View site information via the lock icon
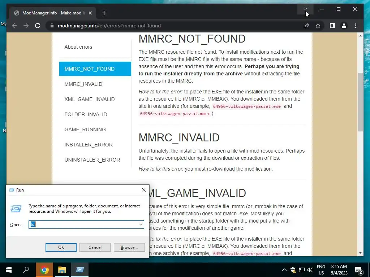 [52, 26]
